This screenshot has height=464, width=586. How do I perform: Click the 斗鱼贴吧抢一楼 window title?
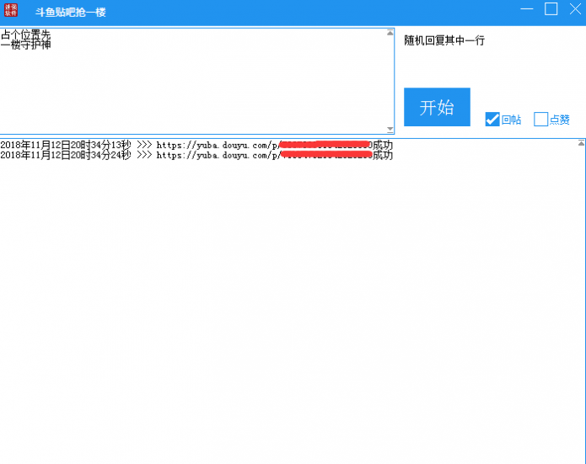pos(71,13)
